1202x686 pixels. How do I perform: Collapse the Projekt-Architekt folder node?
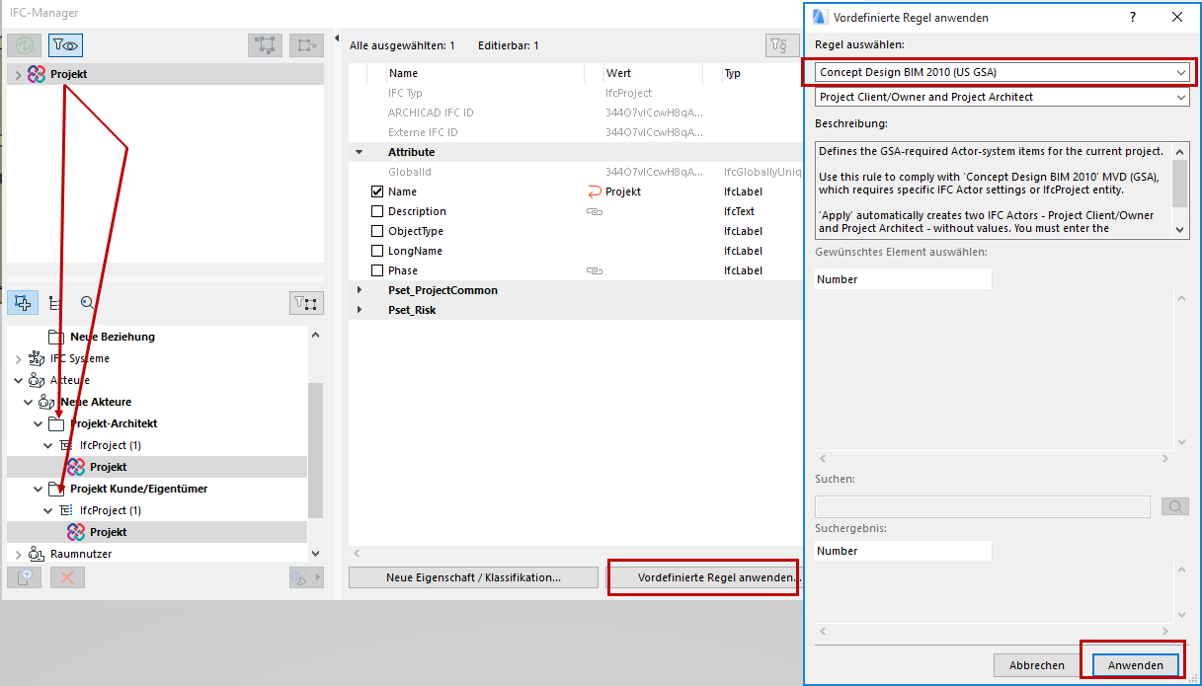click(x=39, y=423)
